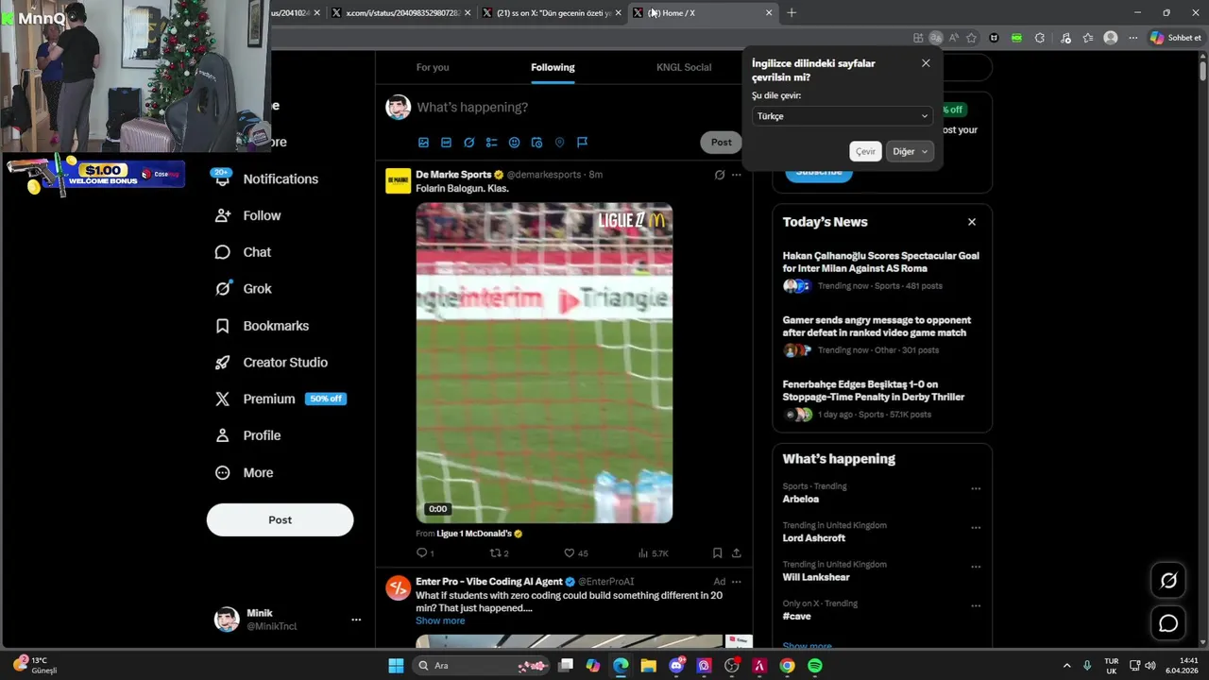Expand the Diğer options button

pyautogui.click(x=911, y=151)
